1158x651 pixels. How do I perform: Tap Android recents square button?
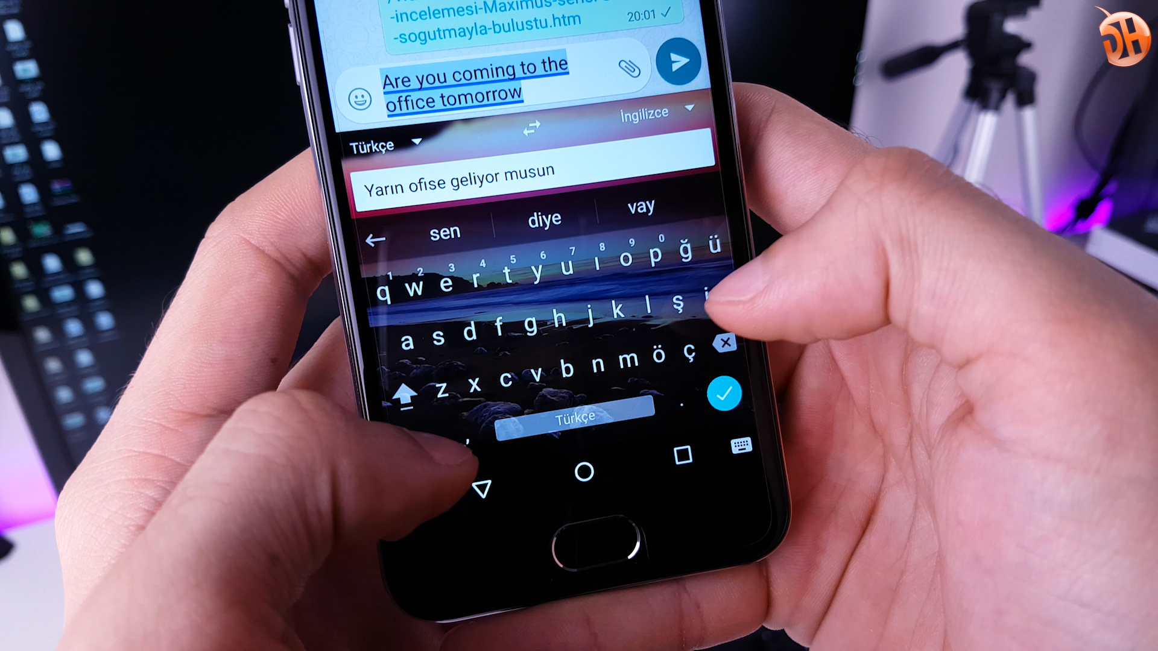pos(681,456)
